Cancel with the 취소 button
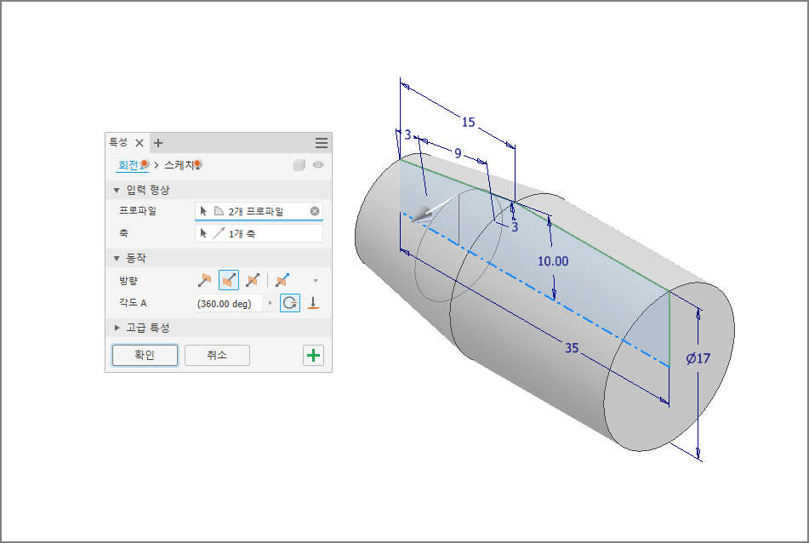 coord(217,355)
